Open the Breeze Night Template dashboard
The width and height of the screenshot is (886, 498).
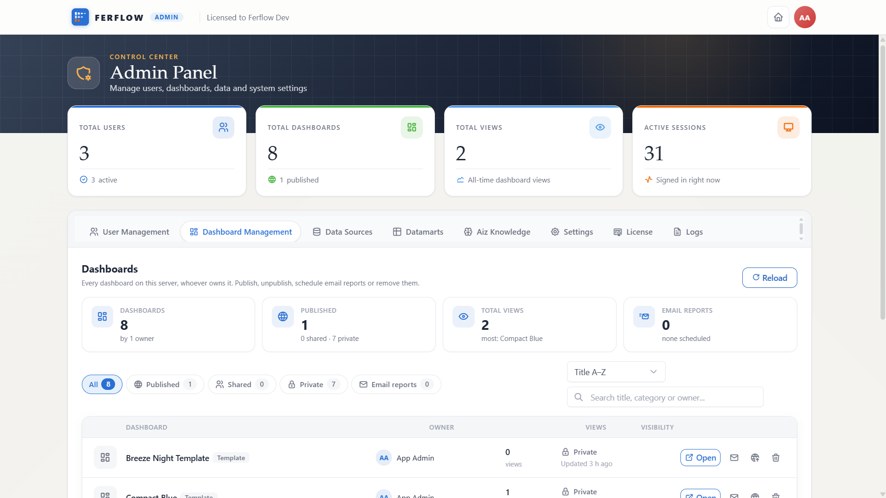pos(700,458)
